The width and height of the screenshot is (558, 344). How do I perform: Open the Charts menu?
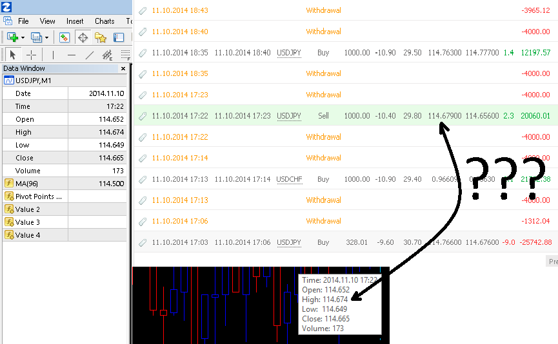click(105, 21)
